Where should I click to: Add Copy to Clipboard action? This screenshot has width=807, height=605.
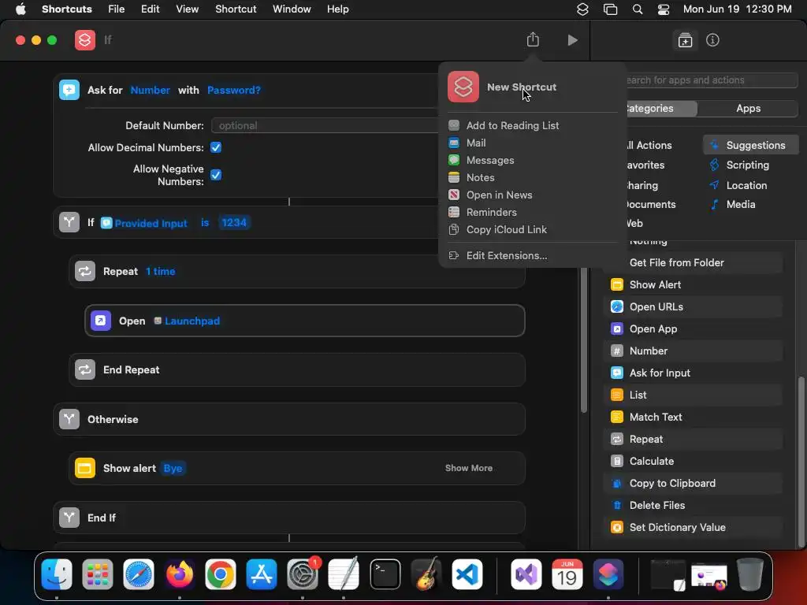[x=693, y=484]
